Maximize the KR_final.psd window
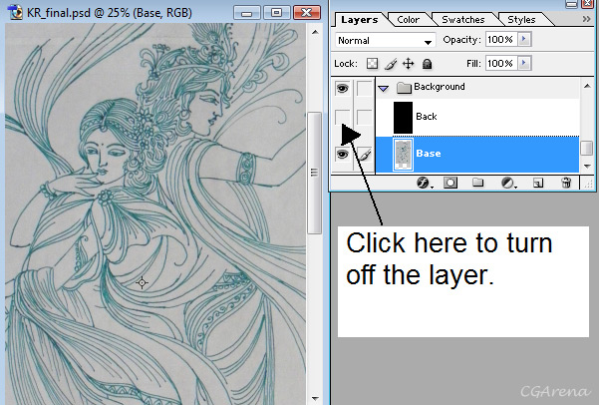The width and height of the screenshot is (599, 405). tap(277, 13)
